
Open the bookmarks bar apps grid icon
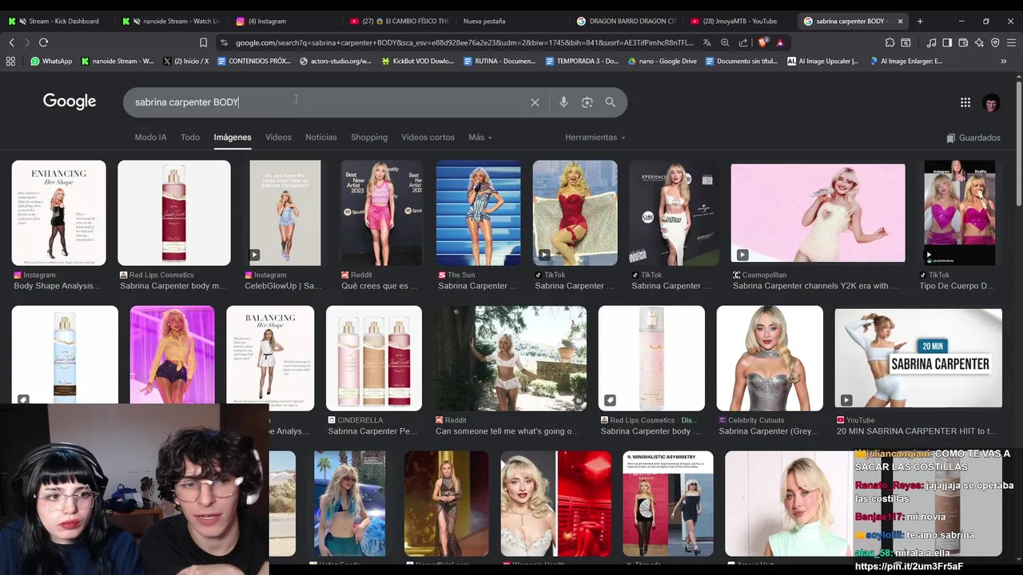[x=10, y=61]
